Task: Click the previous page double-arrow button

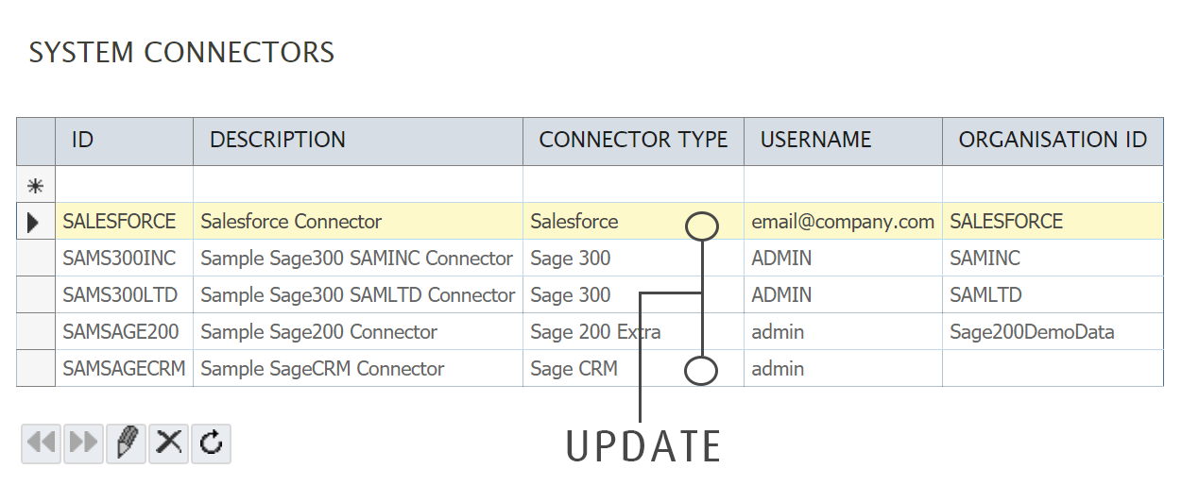Action: pos(42,443)
